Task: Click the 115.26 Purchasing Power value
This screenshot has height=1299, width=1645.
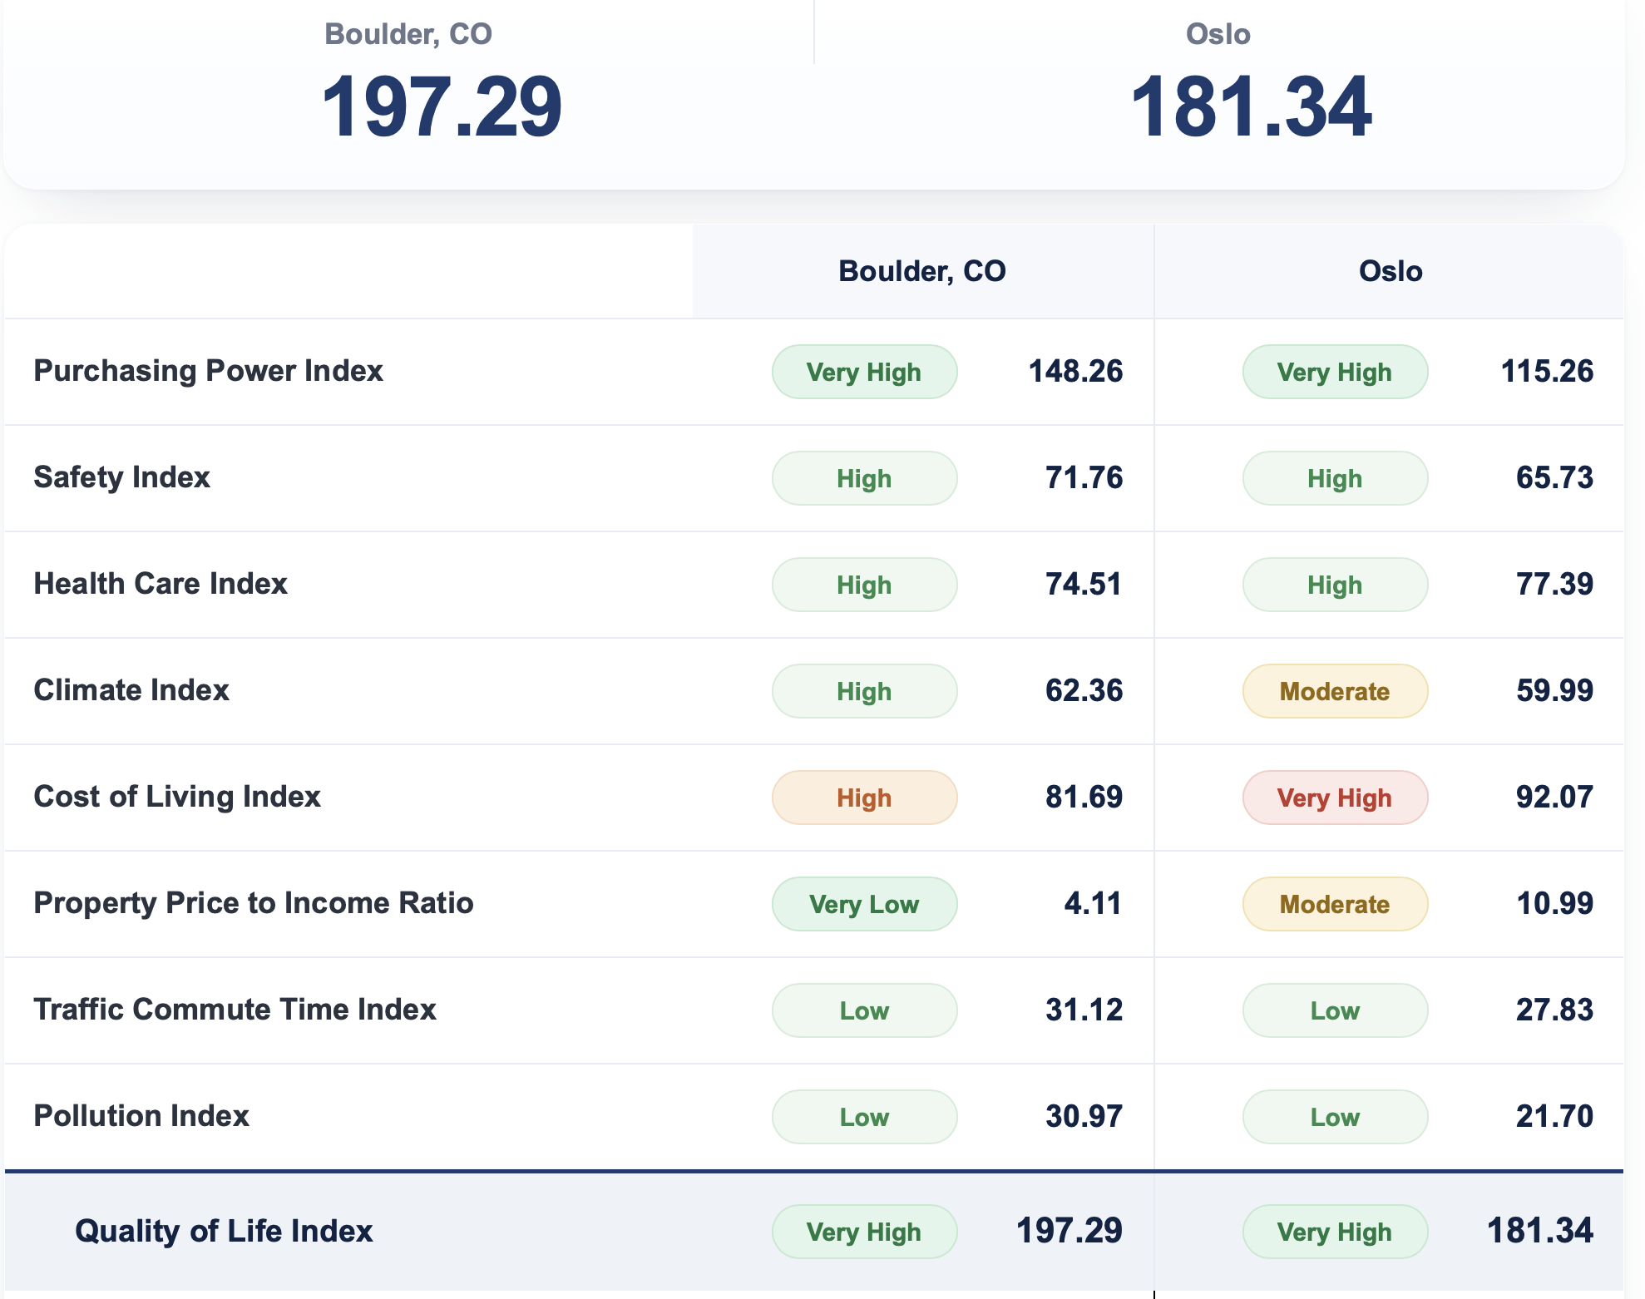Action: click(x=1547, y=371)
